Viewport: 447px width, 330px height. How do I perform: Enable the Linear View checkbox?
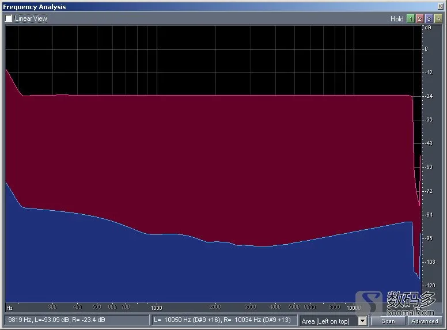coord(9,18)
